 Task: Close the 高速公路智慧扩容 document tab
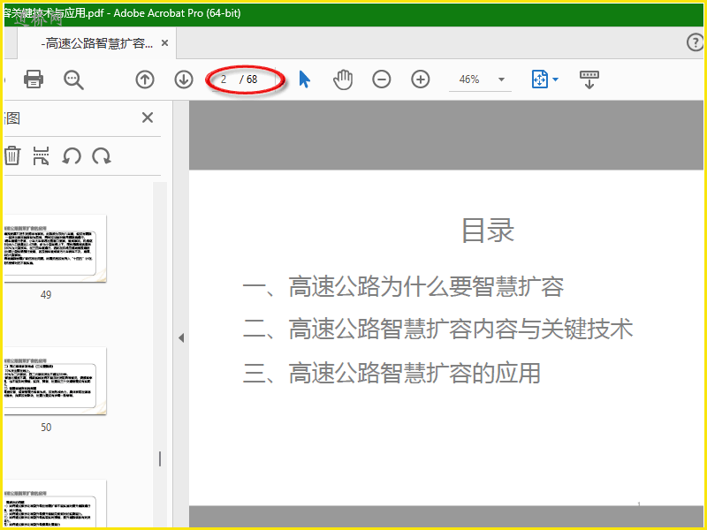coord(165,43)
